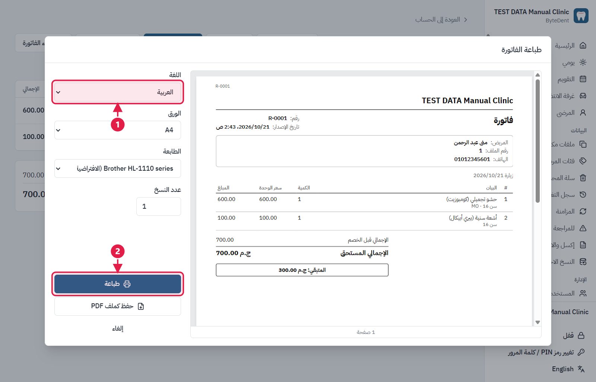Click the preview scrollbar up arrow
Image resolution: width=596 pixels, height=382 pixels.
coord(538,75)
